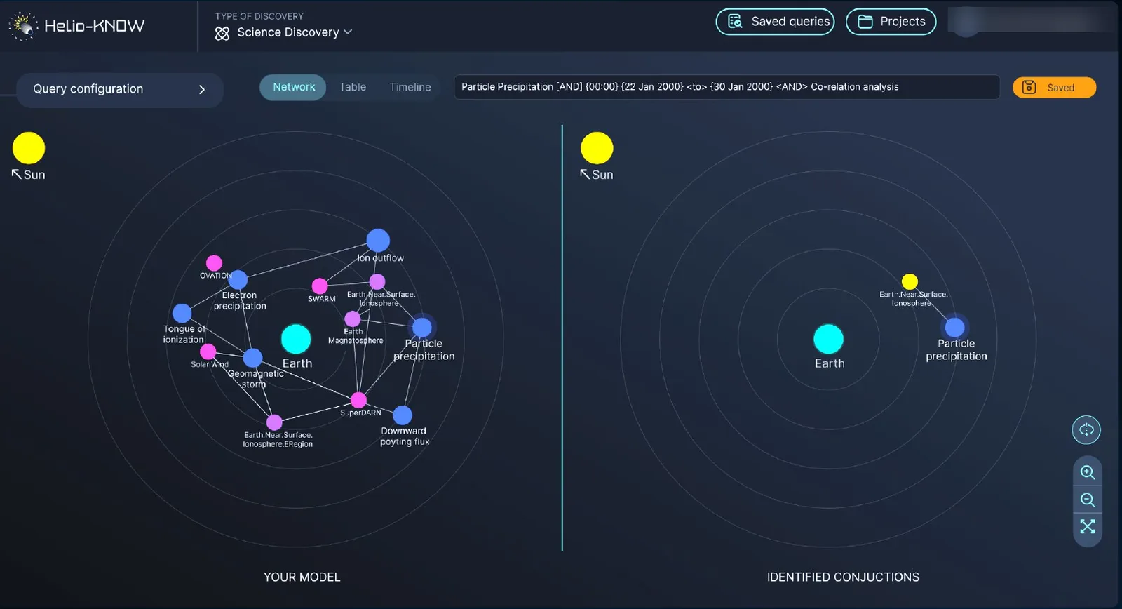Select the Geomagnetic storm node
The height and width of the screenshot is (609, 1122).
pyautogui.click(x=252, y=358)
